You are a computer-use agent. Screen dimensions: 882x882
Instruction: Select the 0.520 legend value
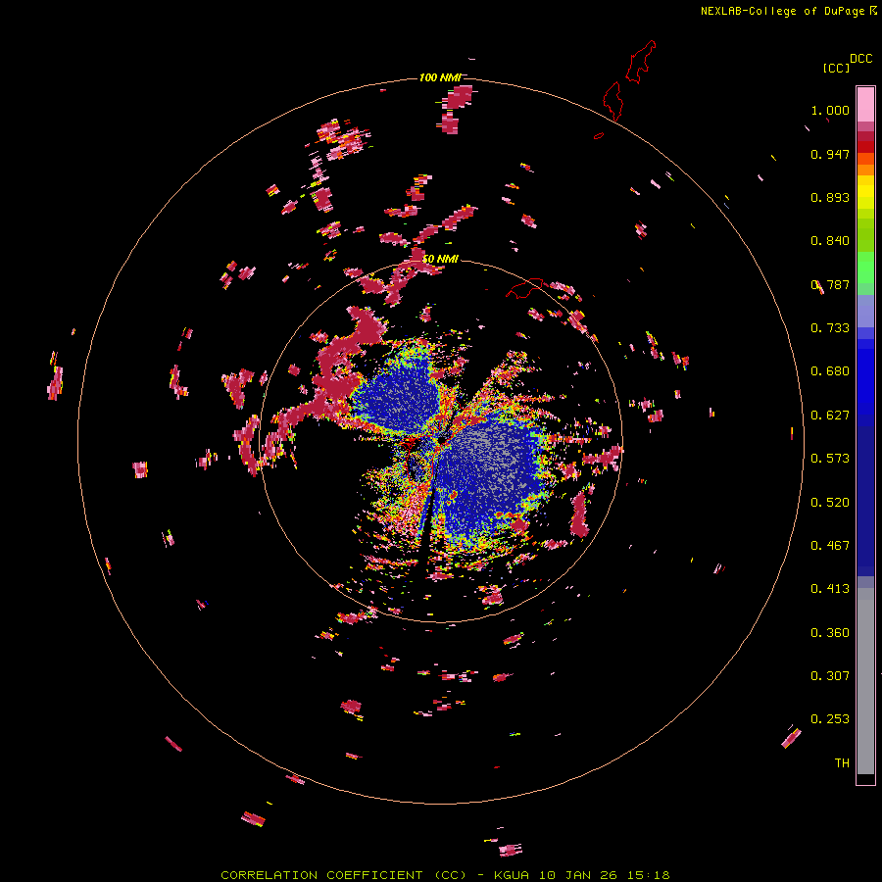pos(830,503)
